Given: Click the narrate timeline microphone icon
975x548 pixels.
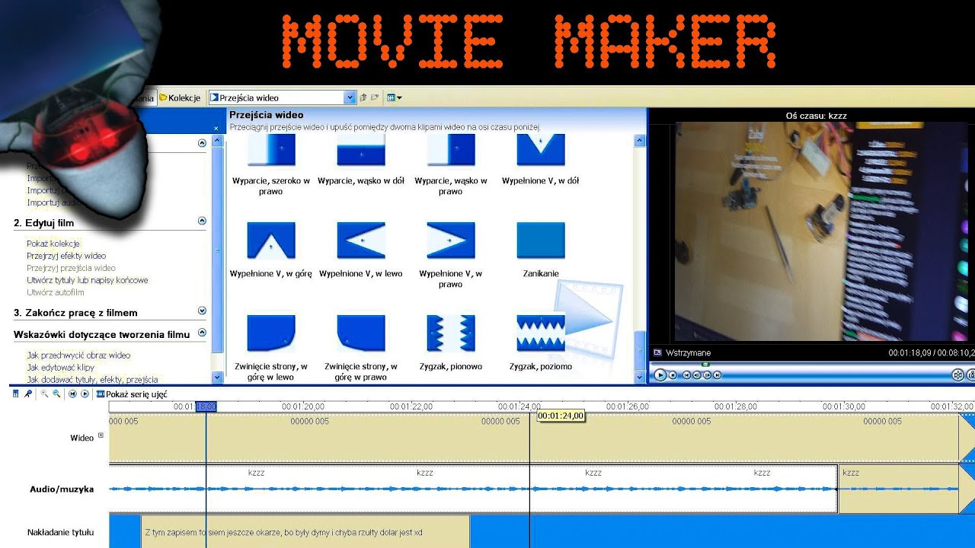Looking at the screenshot, I should [x=28, y=394].
